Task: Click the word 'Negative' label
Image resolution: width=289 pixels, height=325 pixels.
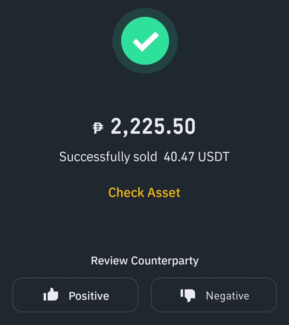Action: (228, 296)
